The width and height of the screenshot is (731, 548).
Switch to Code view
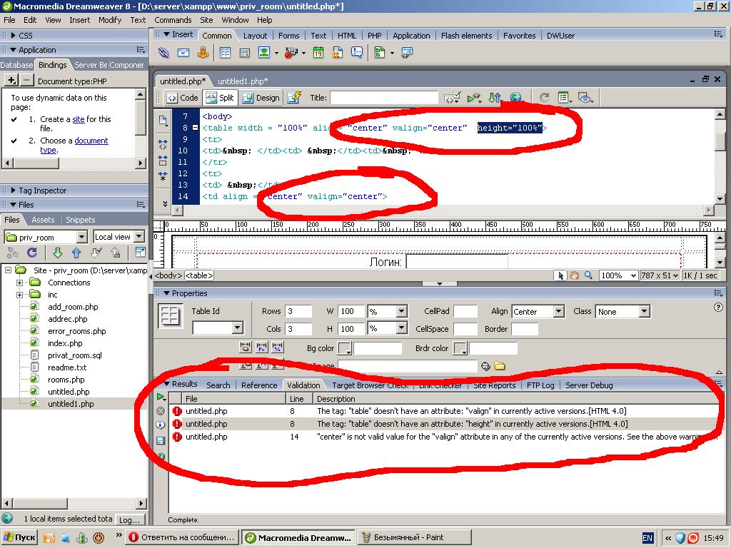(183, 97)
